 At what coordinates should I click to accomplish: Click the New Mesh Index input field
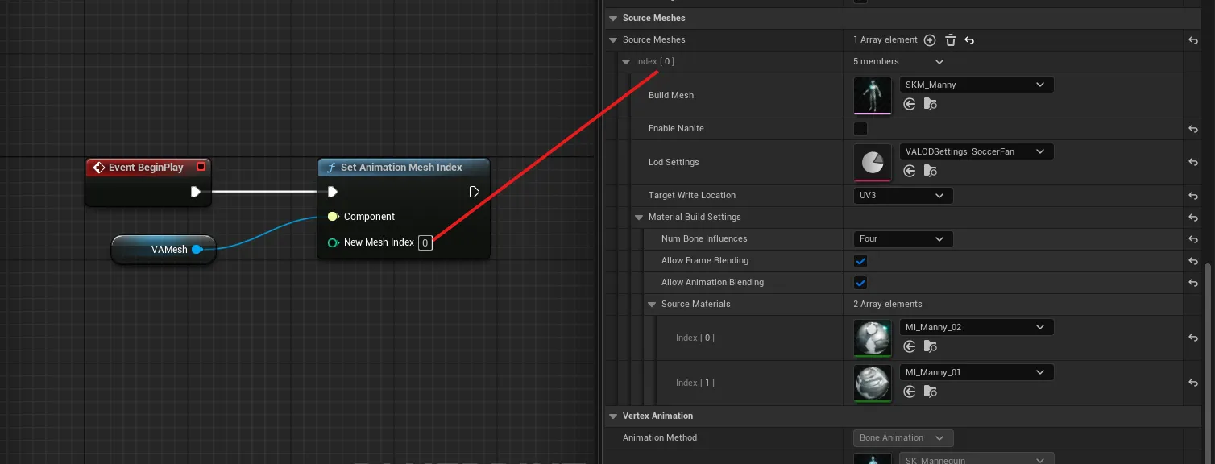[x=425, y=242]
